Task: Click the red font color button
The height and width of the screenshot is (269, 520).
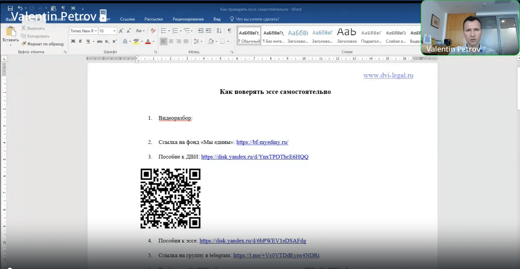Action: tap(148, 41)
